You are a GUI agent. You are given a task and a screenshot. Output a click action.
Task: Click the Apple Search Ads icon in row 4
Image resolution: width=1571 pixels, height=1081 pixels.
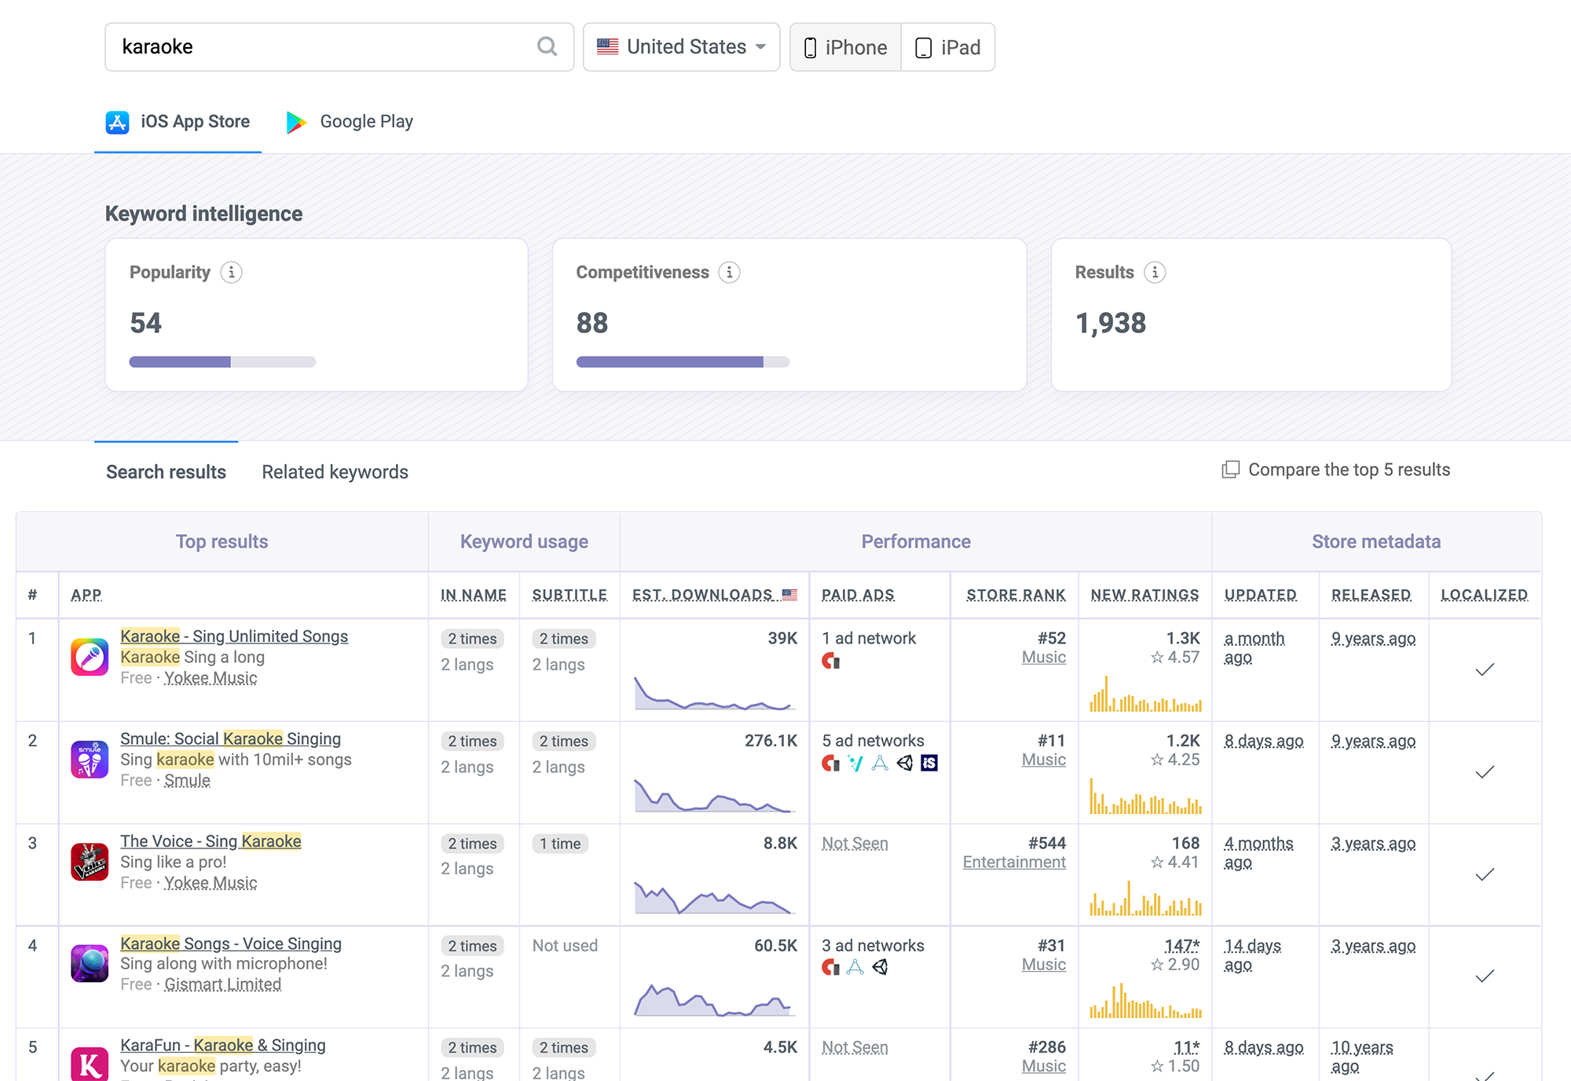[855, 967]
